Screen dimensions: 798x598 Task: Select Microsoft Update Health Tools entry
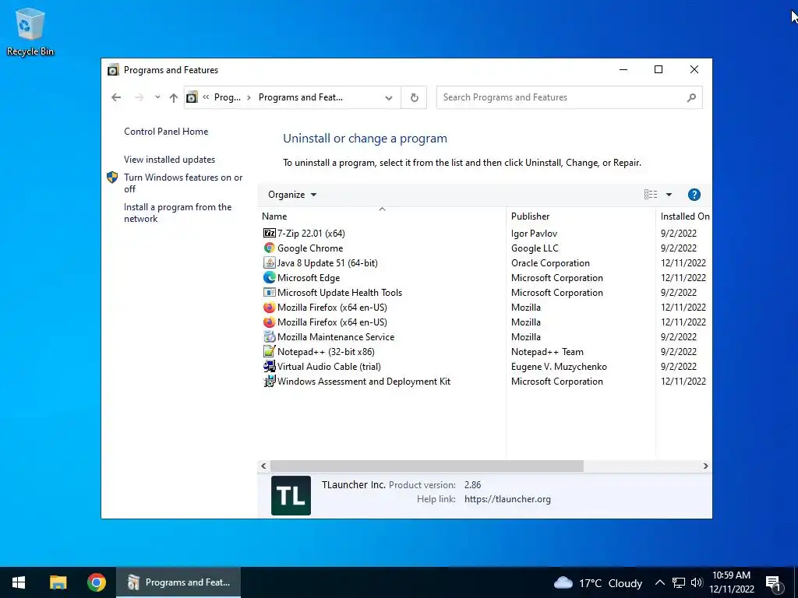[x=340, y=293]
